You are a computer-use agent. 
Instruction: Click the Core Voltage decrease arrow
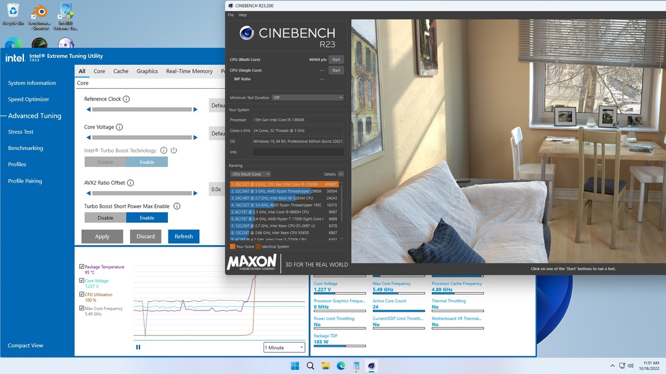(88, 138)
